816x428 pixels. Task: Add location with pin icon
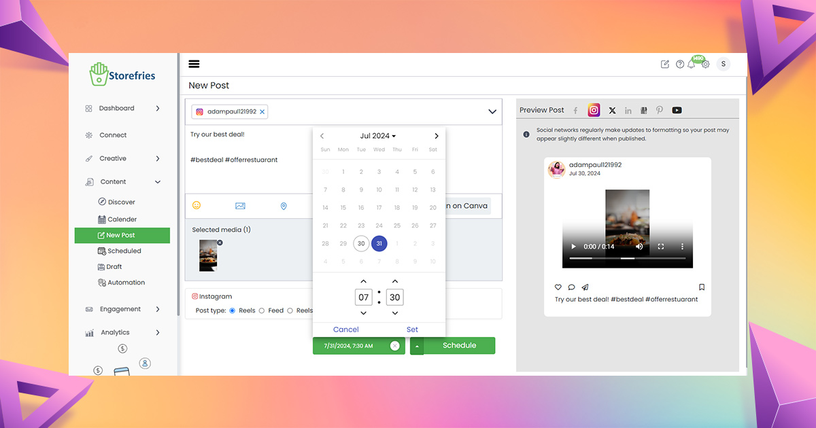(284, 206)
